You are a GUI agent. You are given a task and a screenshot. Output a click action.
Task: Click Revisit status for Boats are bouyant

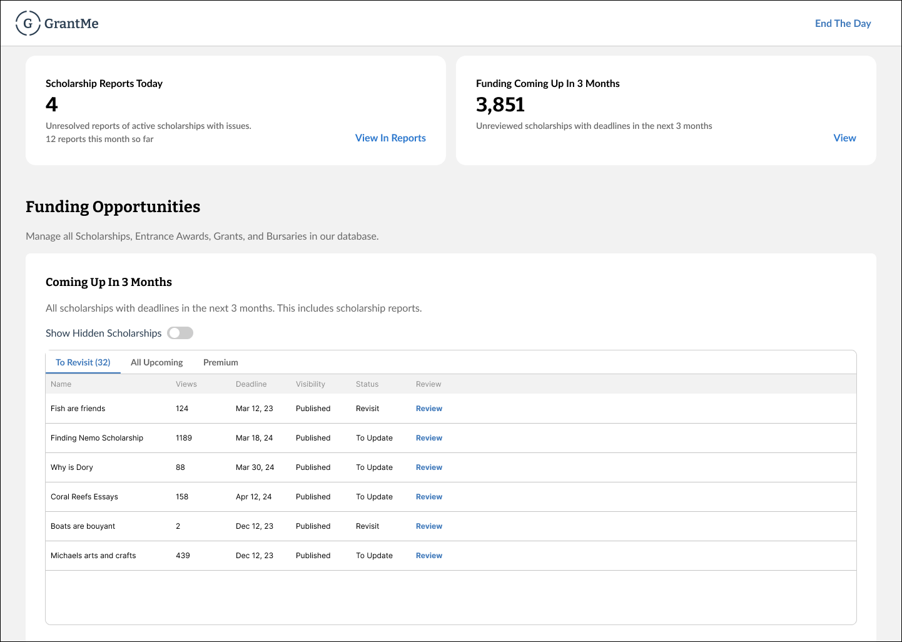367,526
